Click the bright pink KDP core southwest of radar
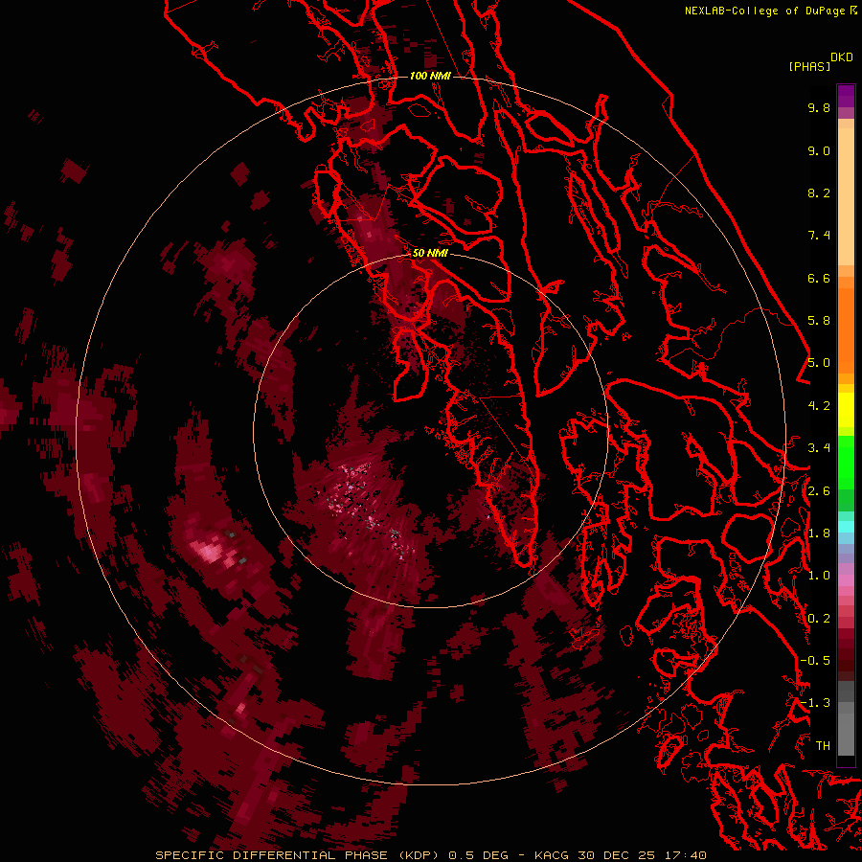This screenshot has height=862, width=862. coord(210,552)
